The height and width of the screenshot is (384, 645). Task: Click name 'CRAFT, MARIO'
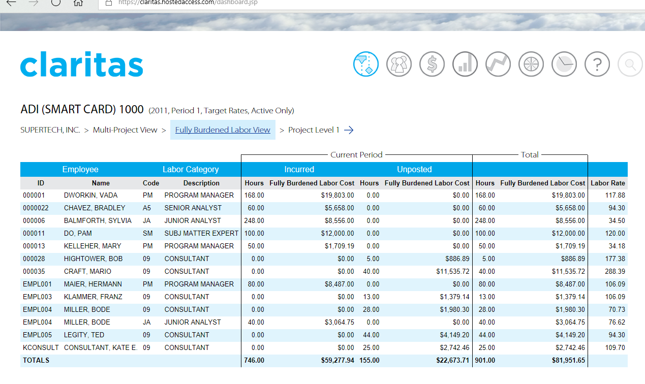87,272
